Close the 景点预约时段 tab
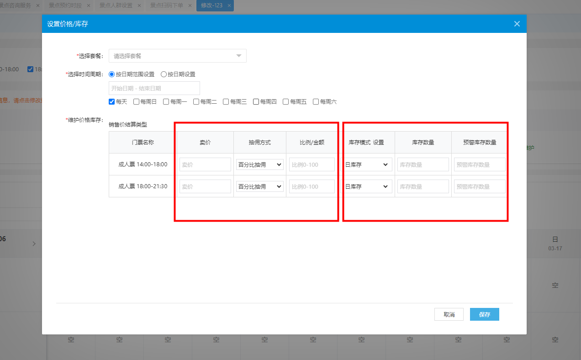This screenshot has width=581, height=360. pos(88,5)
